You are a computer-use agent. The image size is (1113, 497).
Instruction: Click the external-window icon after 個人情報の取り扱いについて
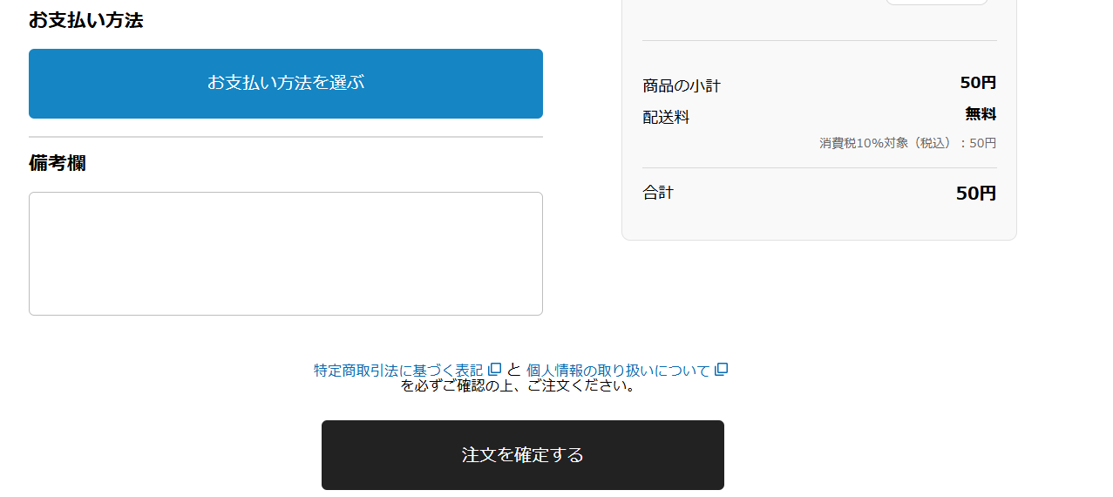coord(721,370)
